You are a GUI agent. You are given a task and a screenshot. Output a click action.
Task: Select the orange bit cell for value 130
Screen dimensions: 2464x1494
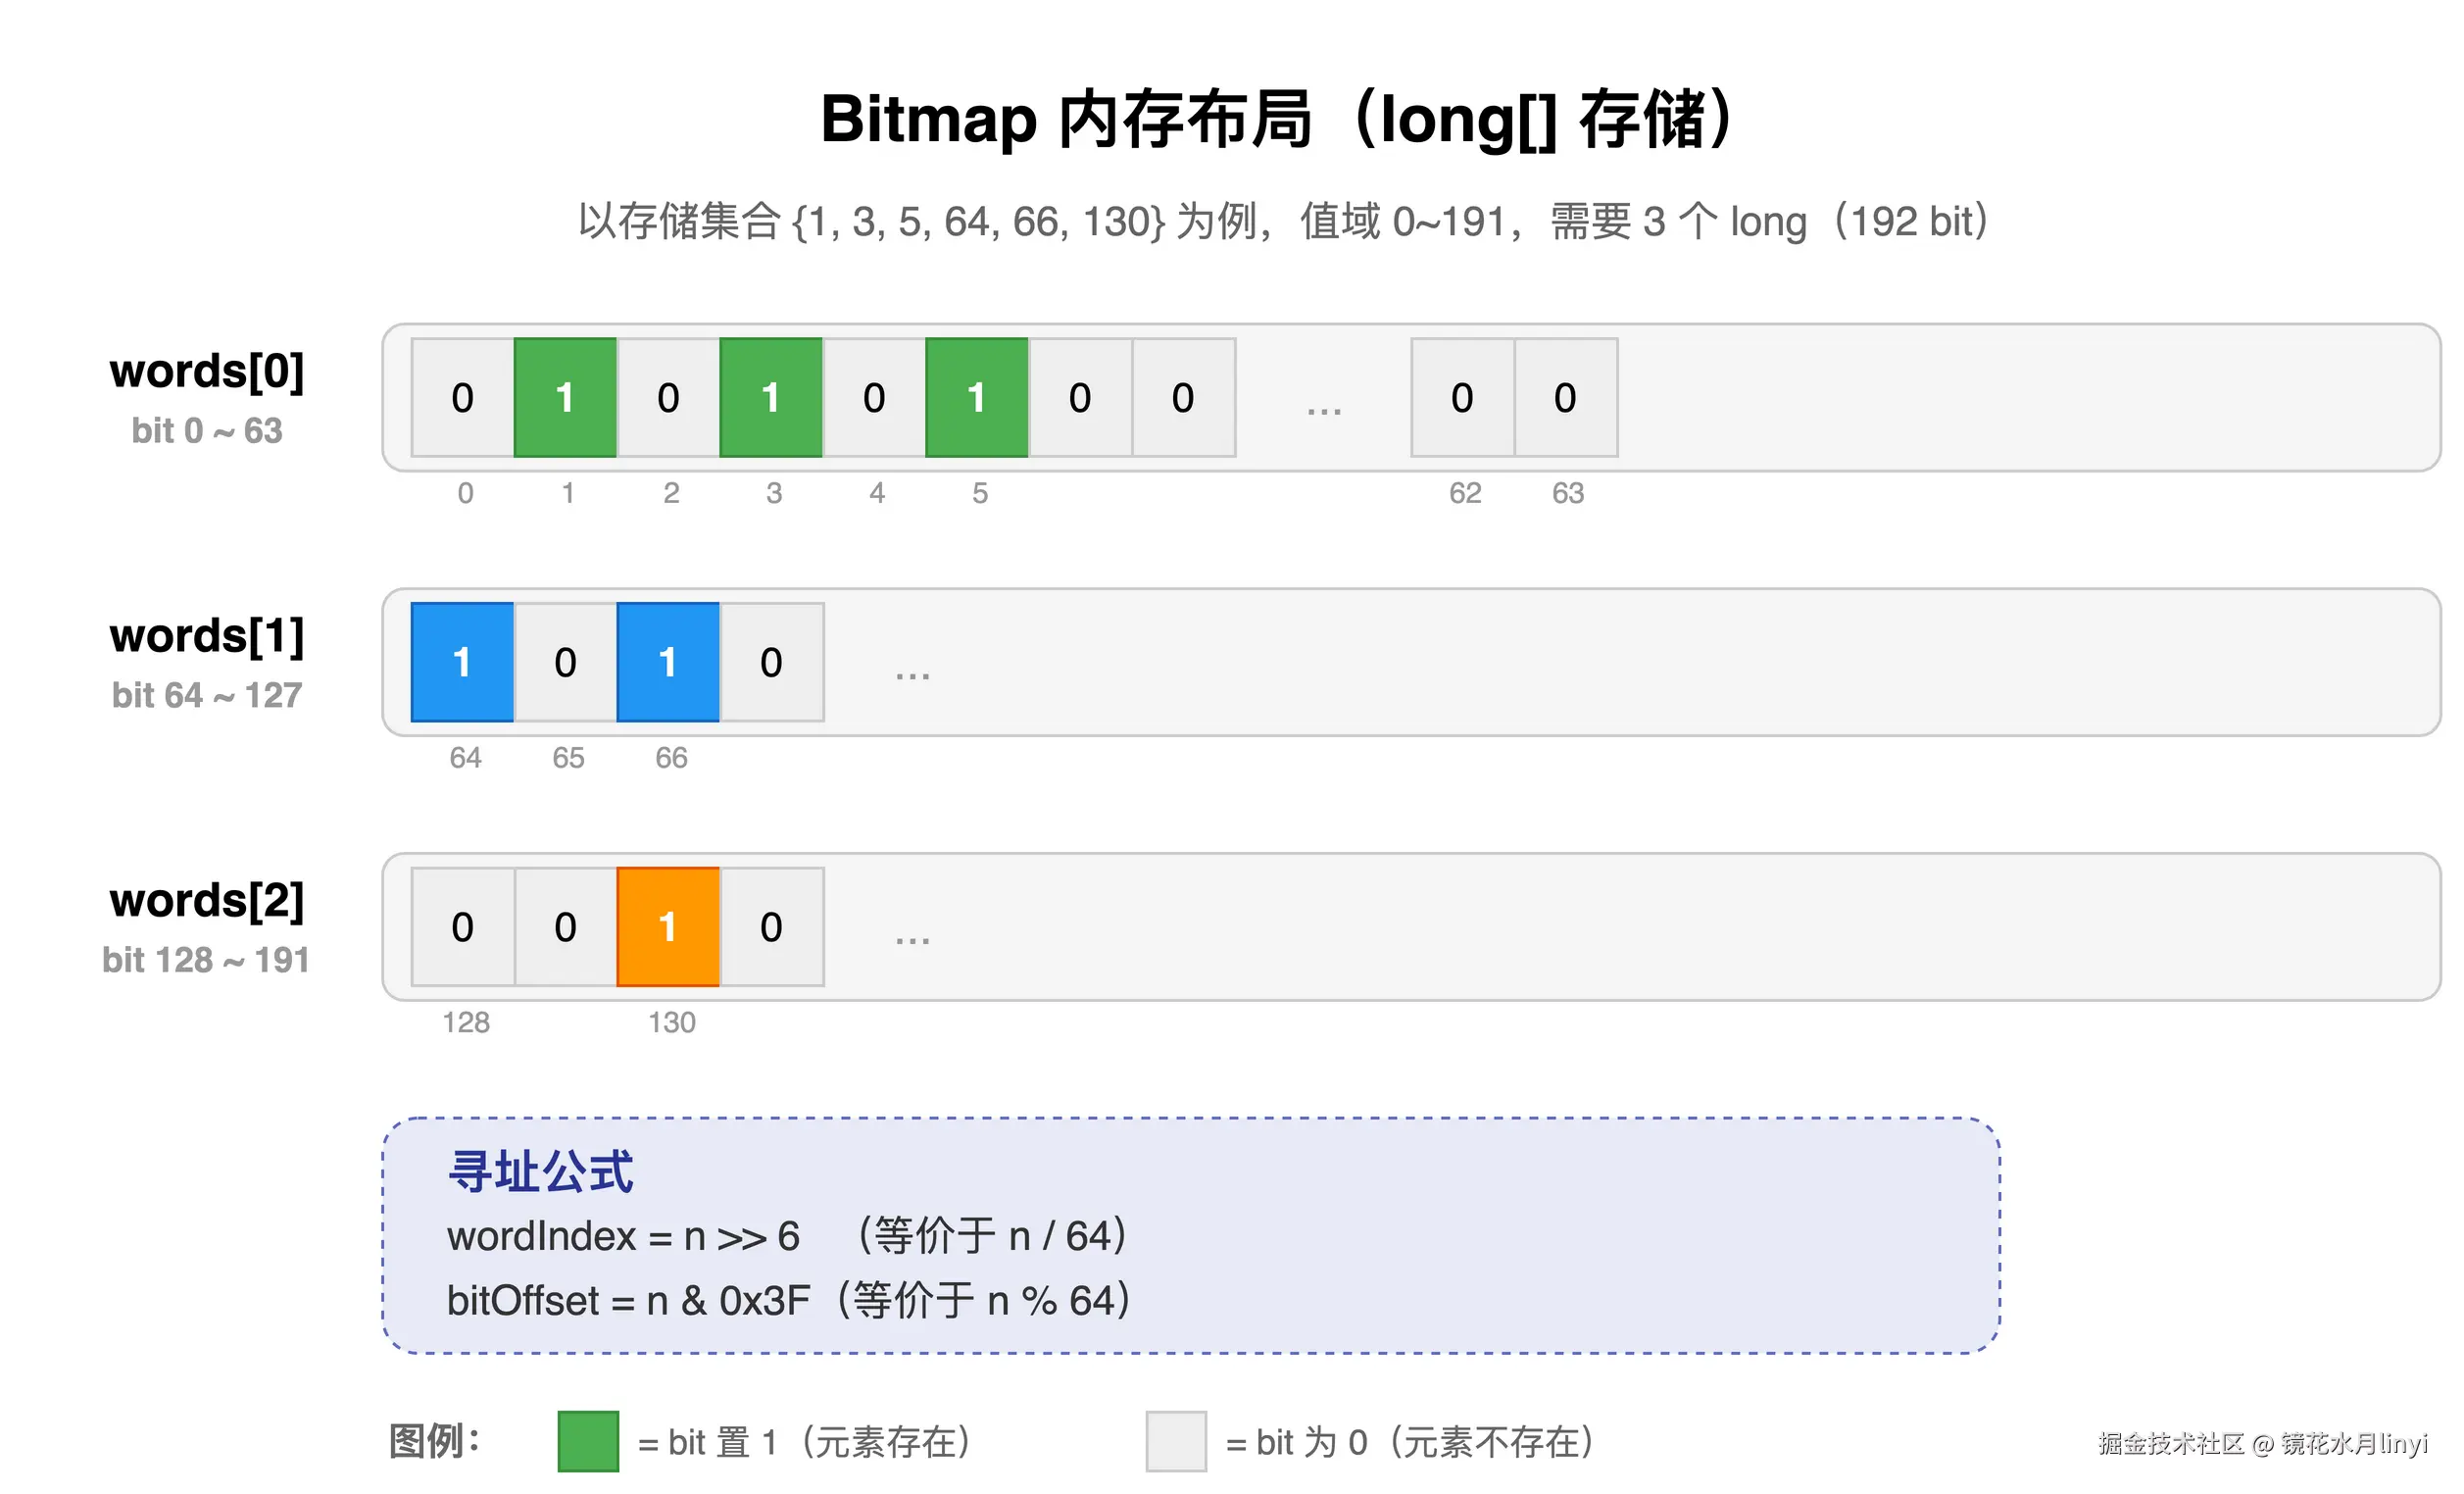[668, 927]
